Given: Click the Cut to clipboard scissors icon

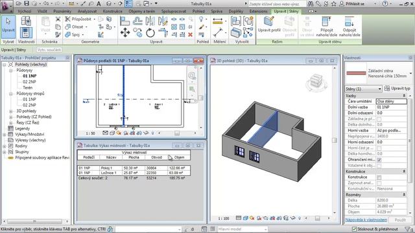Looking at the screenshot, I should pyautogui.click(x=58, y=19).
